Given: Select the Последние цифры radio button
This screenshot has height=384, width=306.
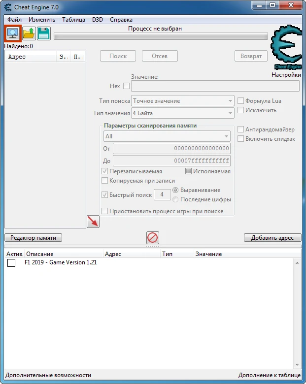Looking at the screenshot, I should [175, 199].
